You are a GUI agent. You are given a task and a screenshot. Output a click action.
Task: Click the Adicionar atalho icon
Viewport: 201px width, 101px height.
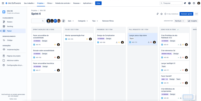coord(4,60)
